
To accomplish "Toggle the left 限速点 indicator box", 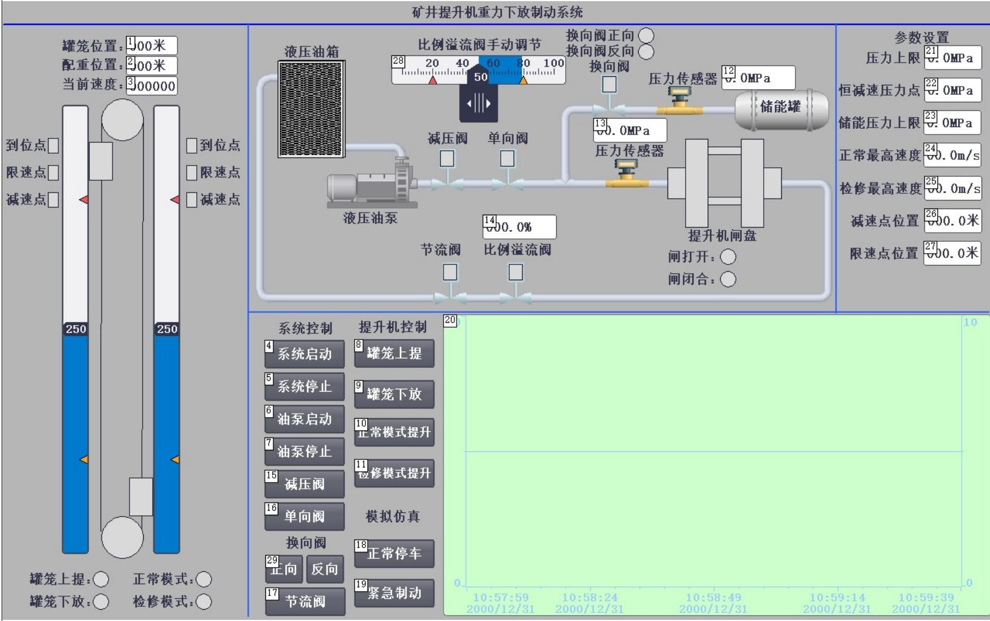I will tap(53, 173).
